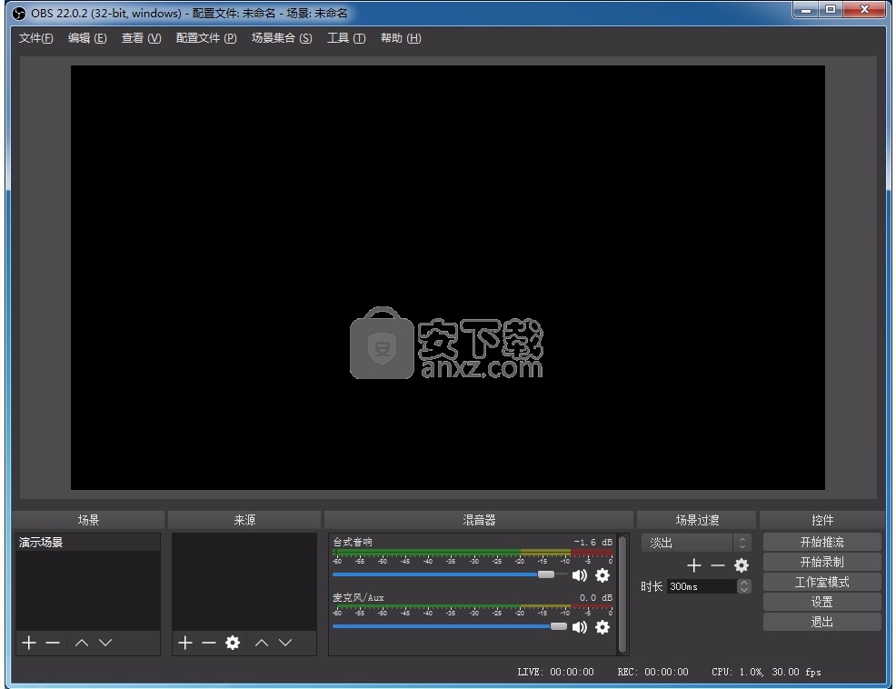Screen dimensions: 896x689
Task: Add a new scene with plus icon
Action: (x=28, y=643)
